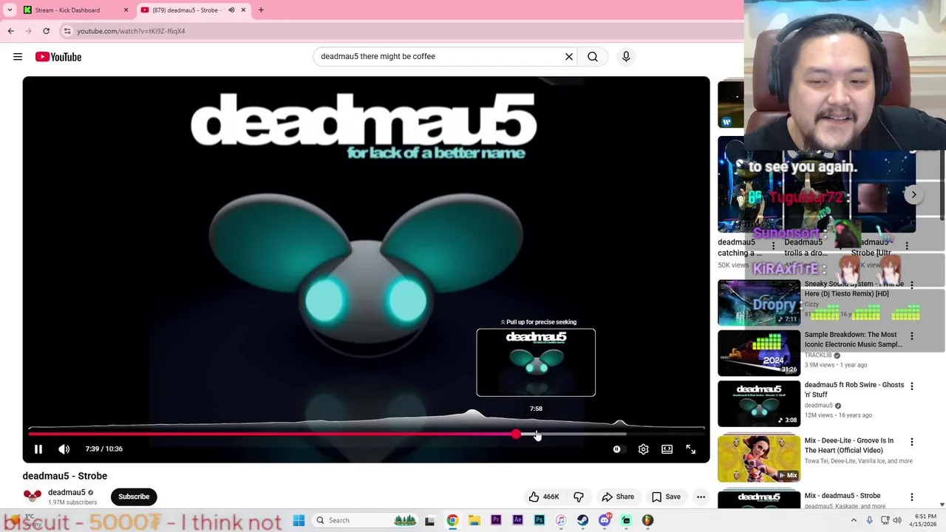Screen dimensions: 946x532
Task: Switch to the Stream - Kick Dashboard tab
Action: click(x=67, y=10)
